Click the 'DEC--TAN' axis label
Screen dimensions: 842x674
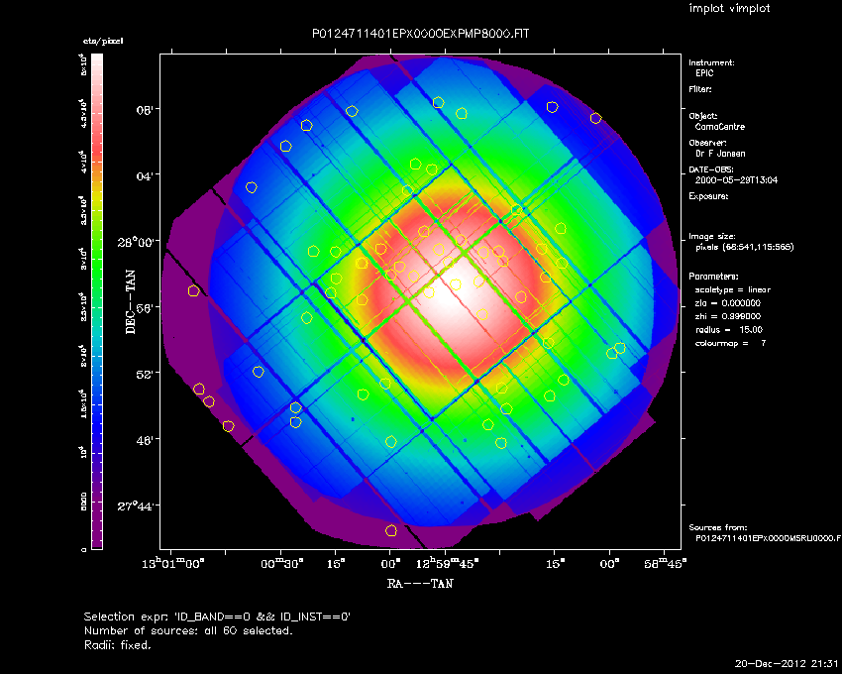click(x=131, y=302)
